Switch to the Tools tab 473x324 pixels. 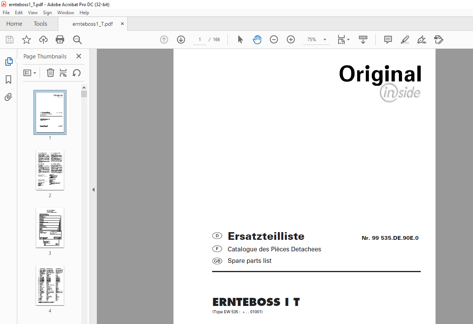(x=40, y=24)
